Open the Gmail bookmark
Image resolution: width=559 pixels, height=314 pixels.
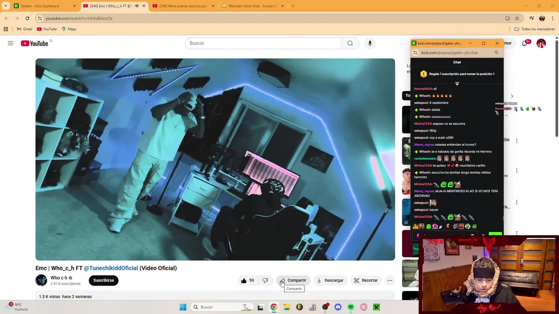(x=24, y=29)
